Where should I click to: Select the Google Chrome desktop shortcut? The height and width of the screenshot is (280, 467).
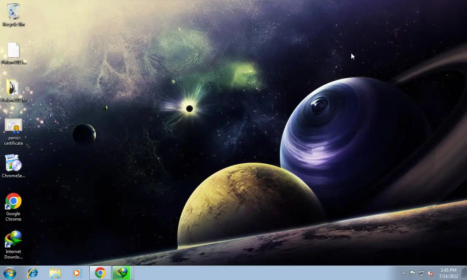pos(13,207)
